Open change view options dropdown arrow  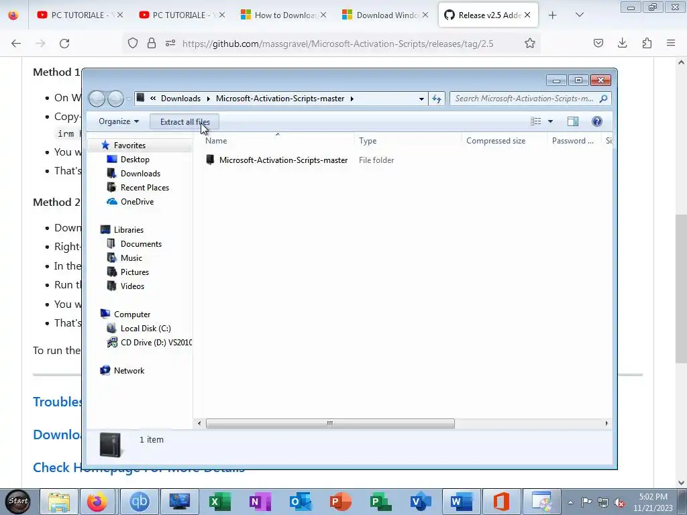tap(550, 121)
